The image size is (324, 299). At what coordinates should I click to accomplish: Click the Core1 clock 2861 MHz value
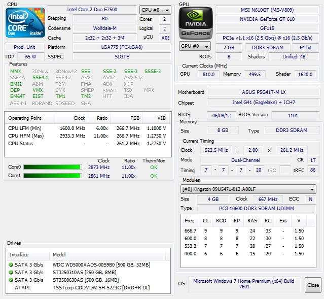tap(99, 176)
